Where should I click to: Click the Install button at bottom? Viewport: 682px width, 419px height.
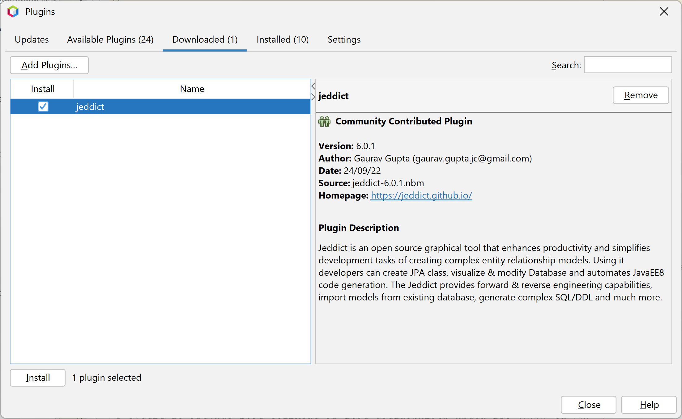38,378
